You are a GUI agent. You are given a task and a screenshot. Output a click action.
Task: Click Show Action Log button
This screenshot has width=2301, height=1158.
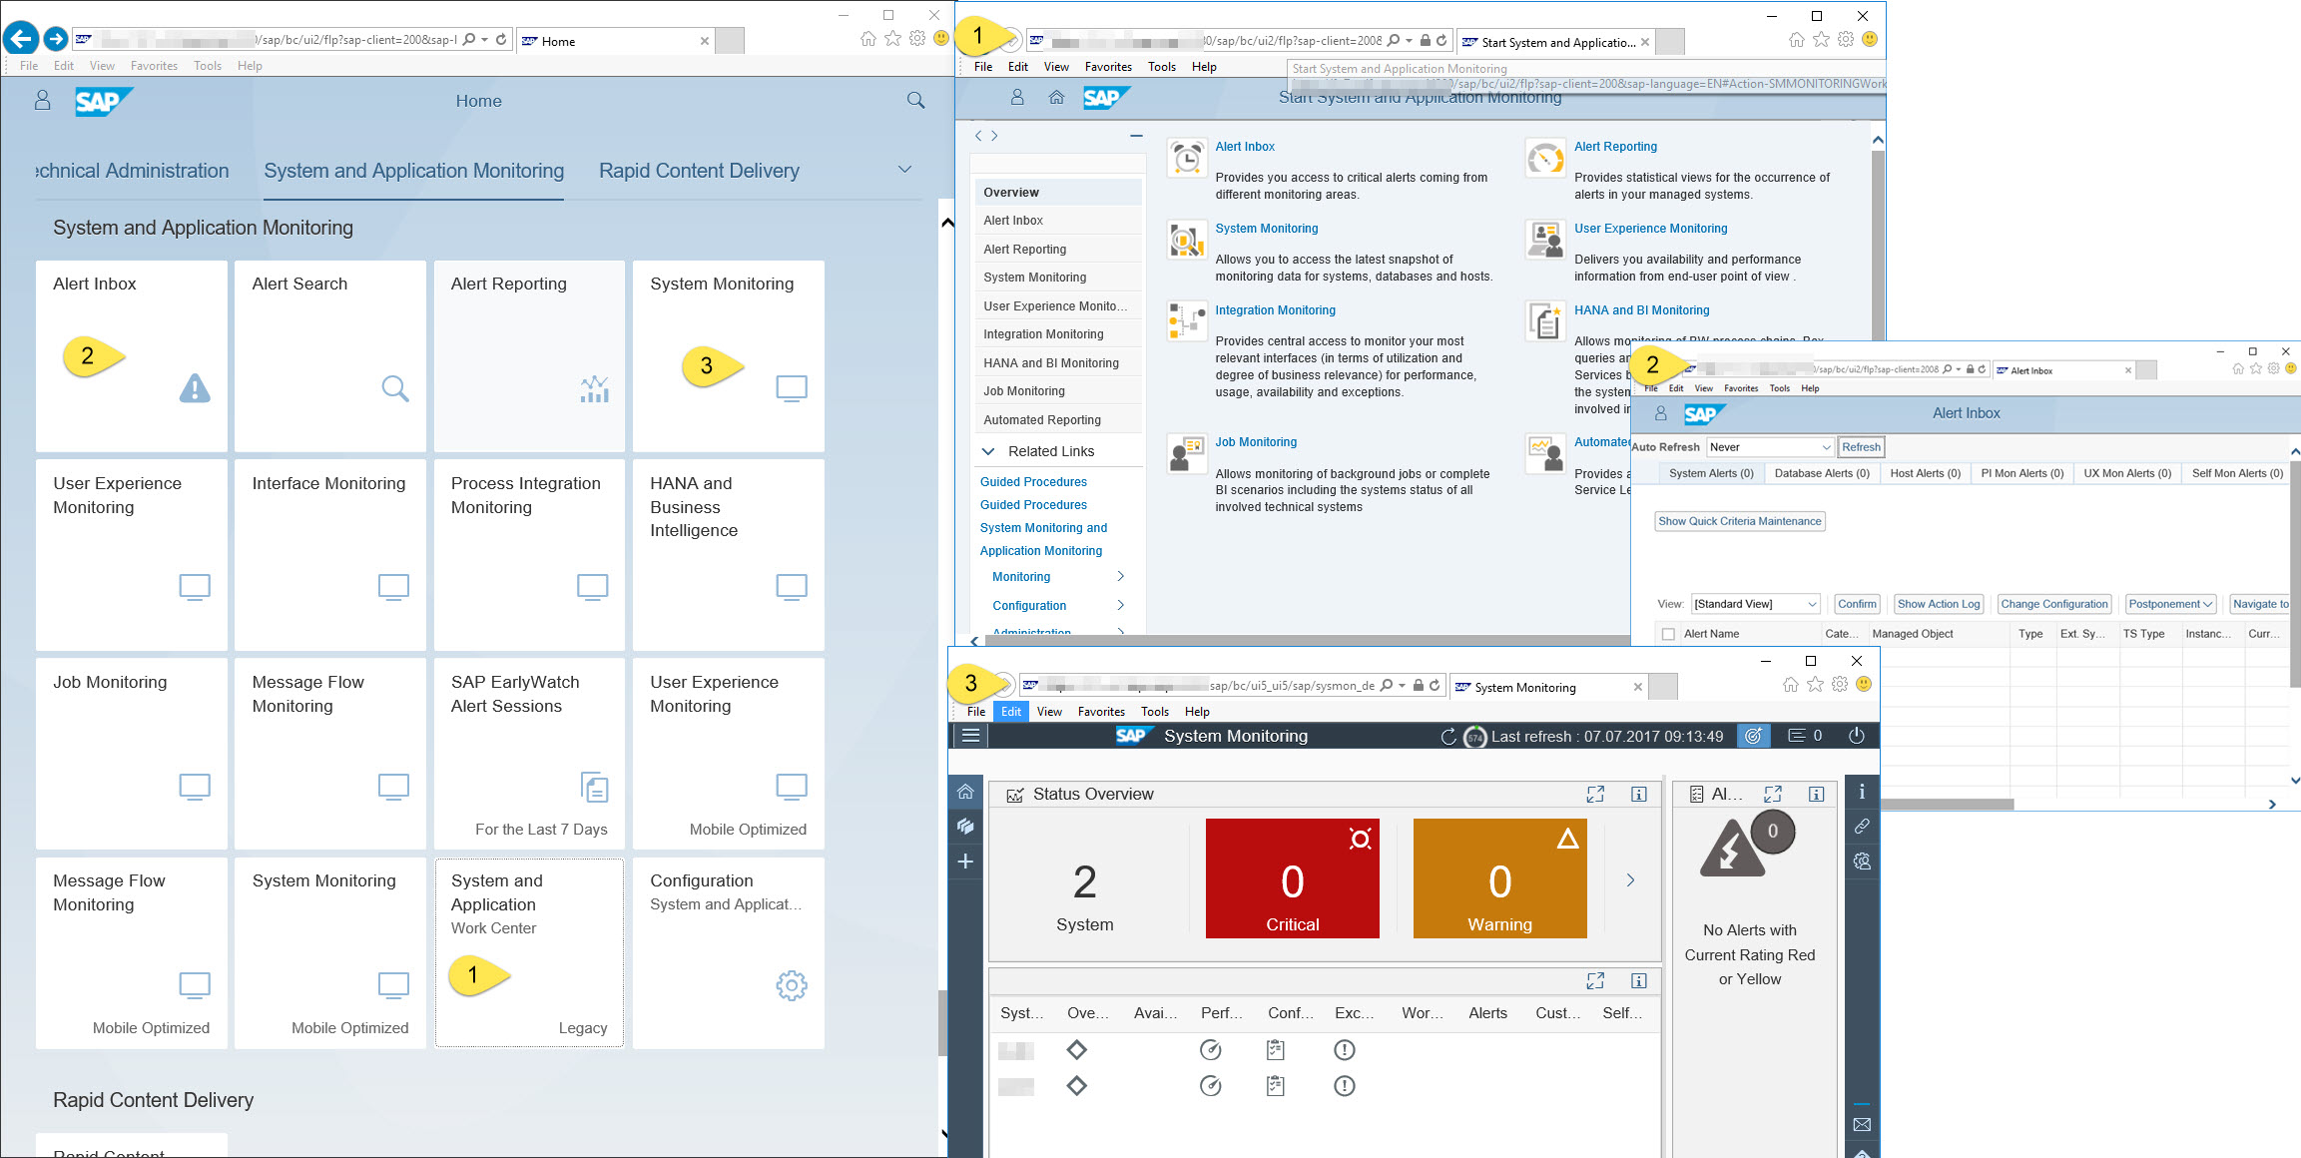(1939, 604)
